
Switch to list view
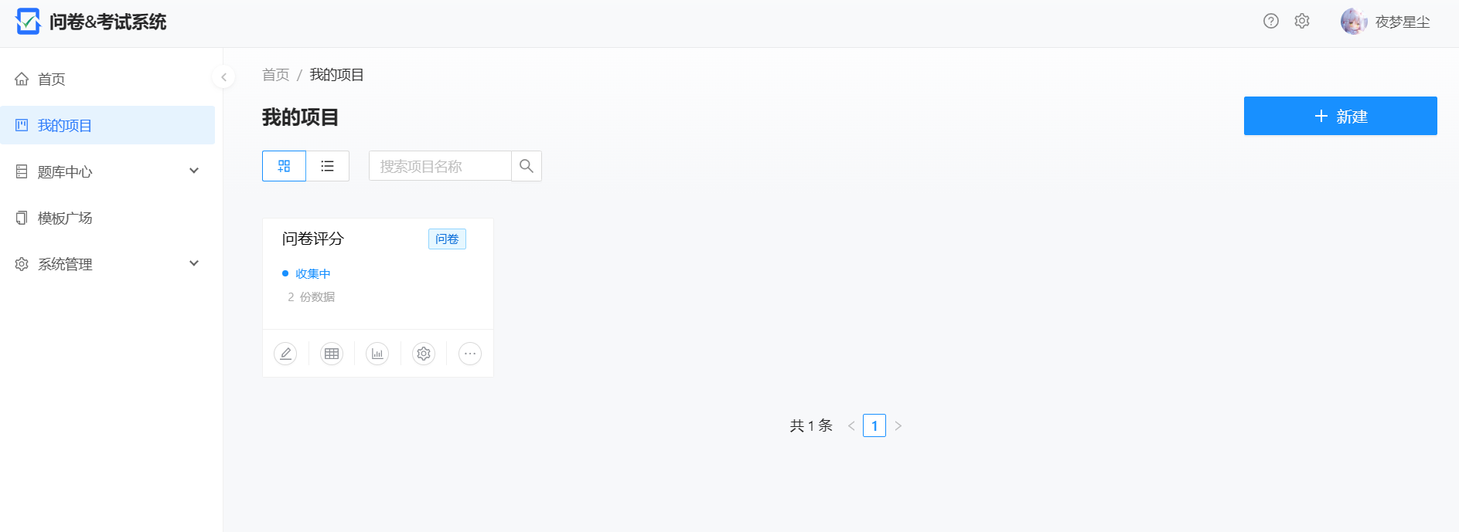pos(328,166)
